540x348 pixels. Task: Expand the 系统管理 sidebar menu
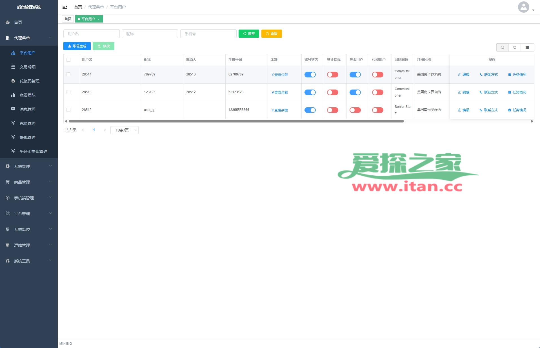[29, 166]
